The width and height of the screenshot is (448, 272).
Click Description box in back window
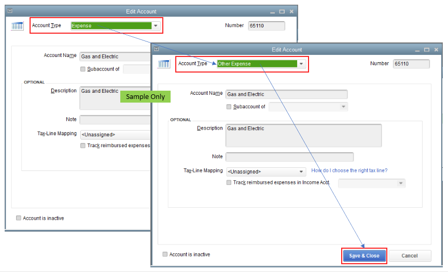(x=115, y=98)
